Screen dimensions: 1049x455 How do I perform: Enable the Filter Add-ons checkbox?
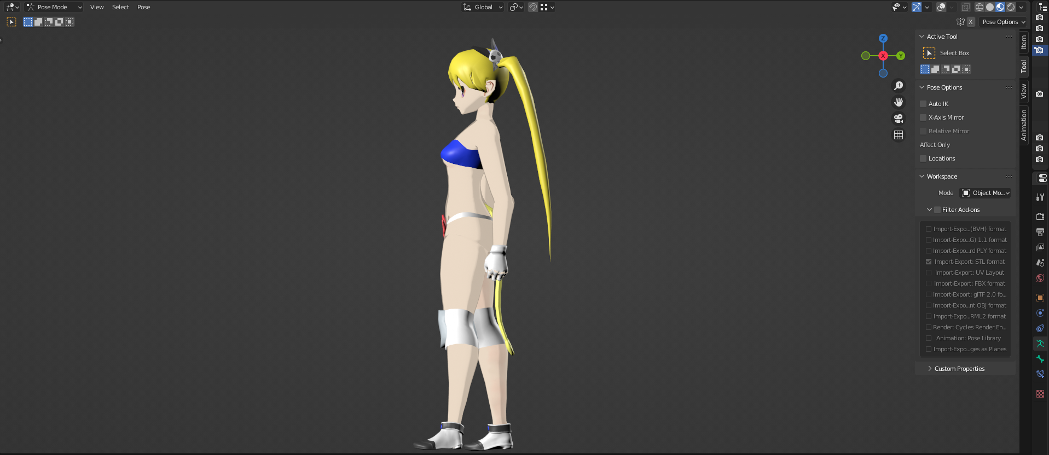(937, 210)
